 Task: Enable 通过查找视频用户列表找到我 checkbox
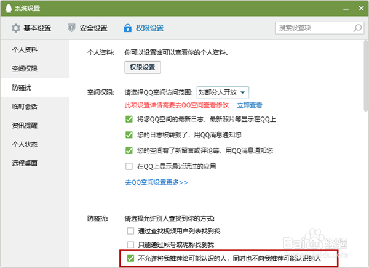click(x=130, y=231)
